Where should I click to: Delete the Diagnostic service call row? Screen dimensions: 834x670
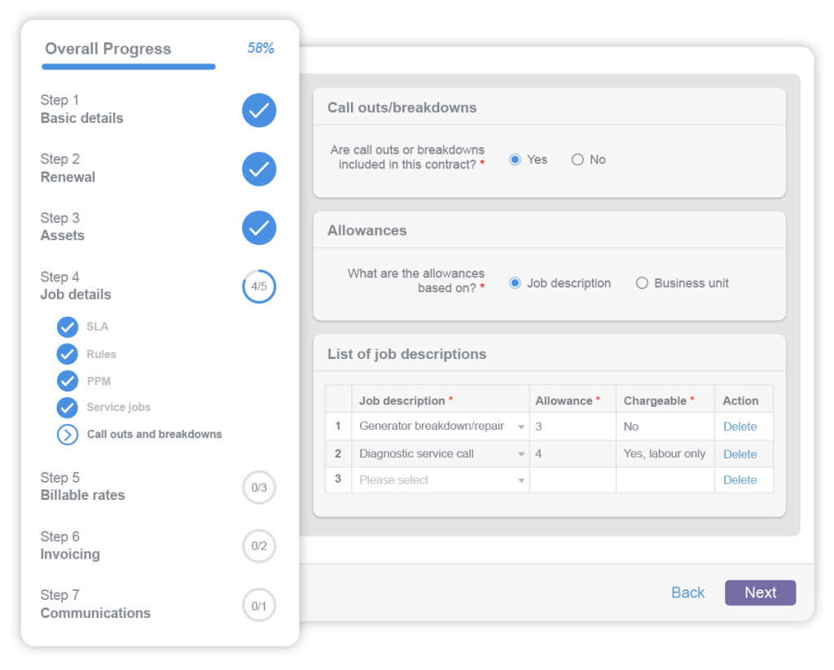point(740,454)
